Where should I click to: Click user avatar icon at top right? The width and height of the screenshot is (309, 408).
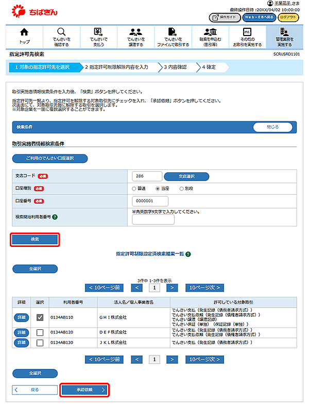click(270, 3)
